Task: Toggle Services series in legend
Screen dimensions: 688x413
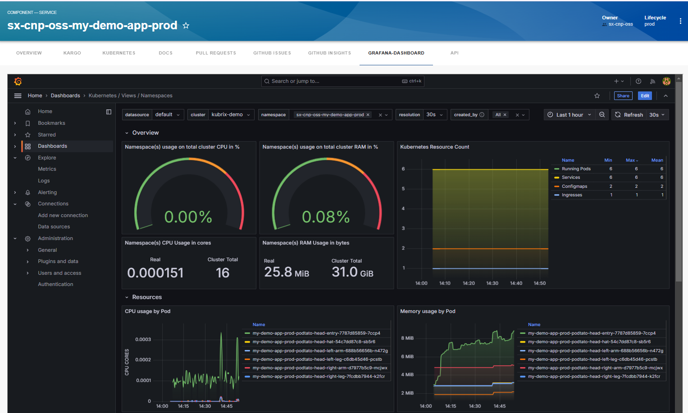Action: point(571,177)
